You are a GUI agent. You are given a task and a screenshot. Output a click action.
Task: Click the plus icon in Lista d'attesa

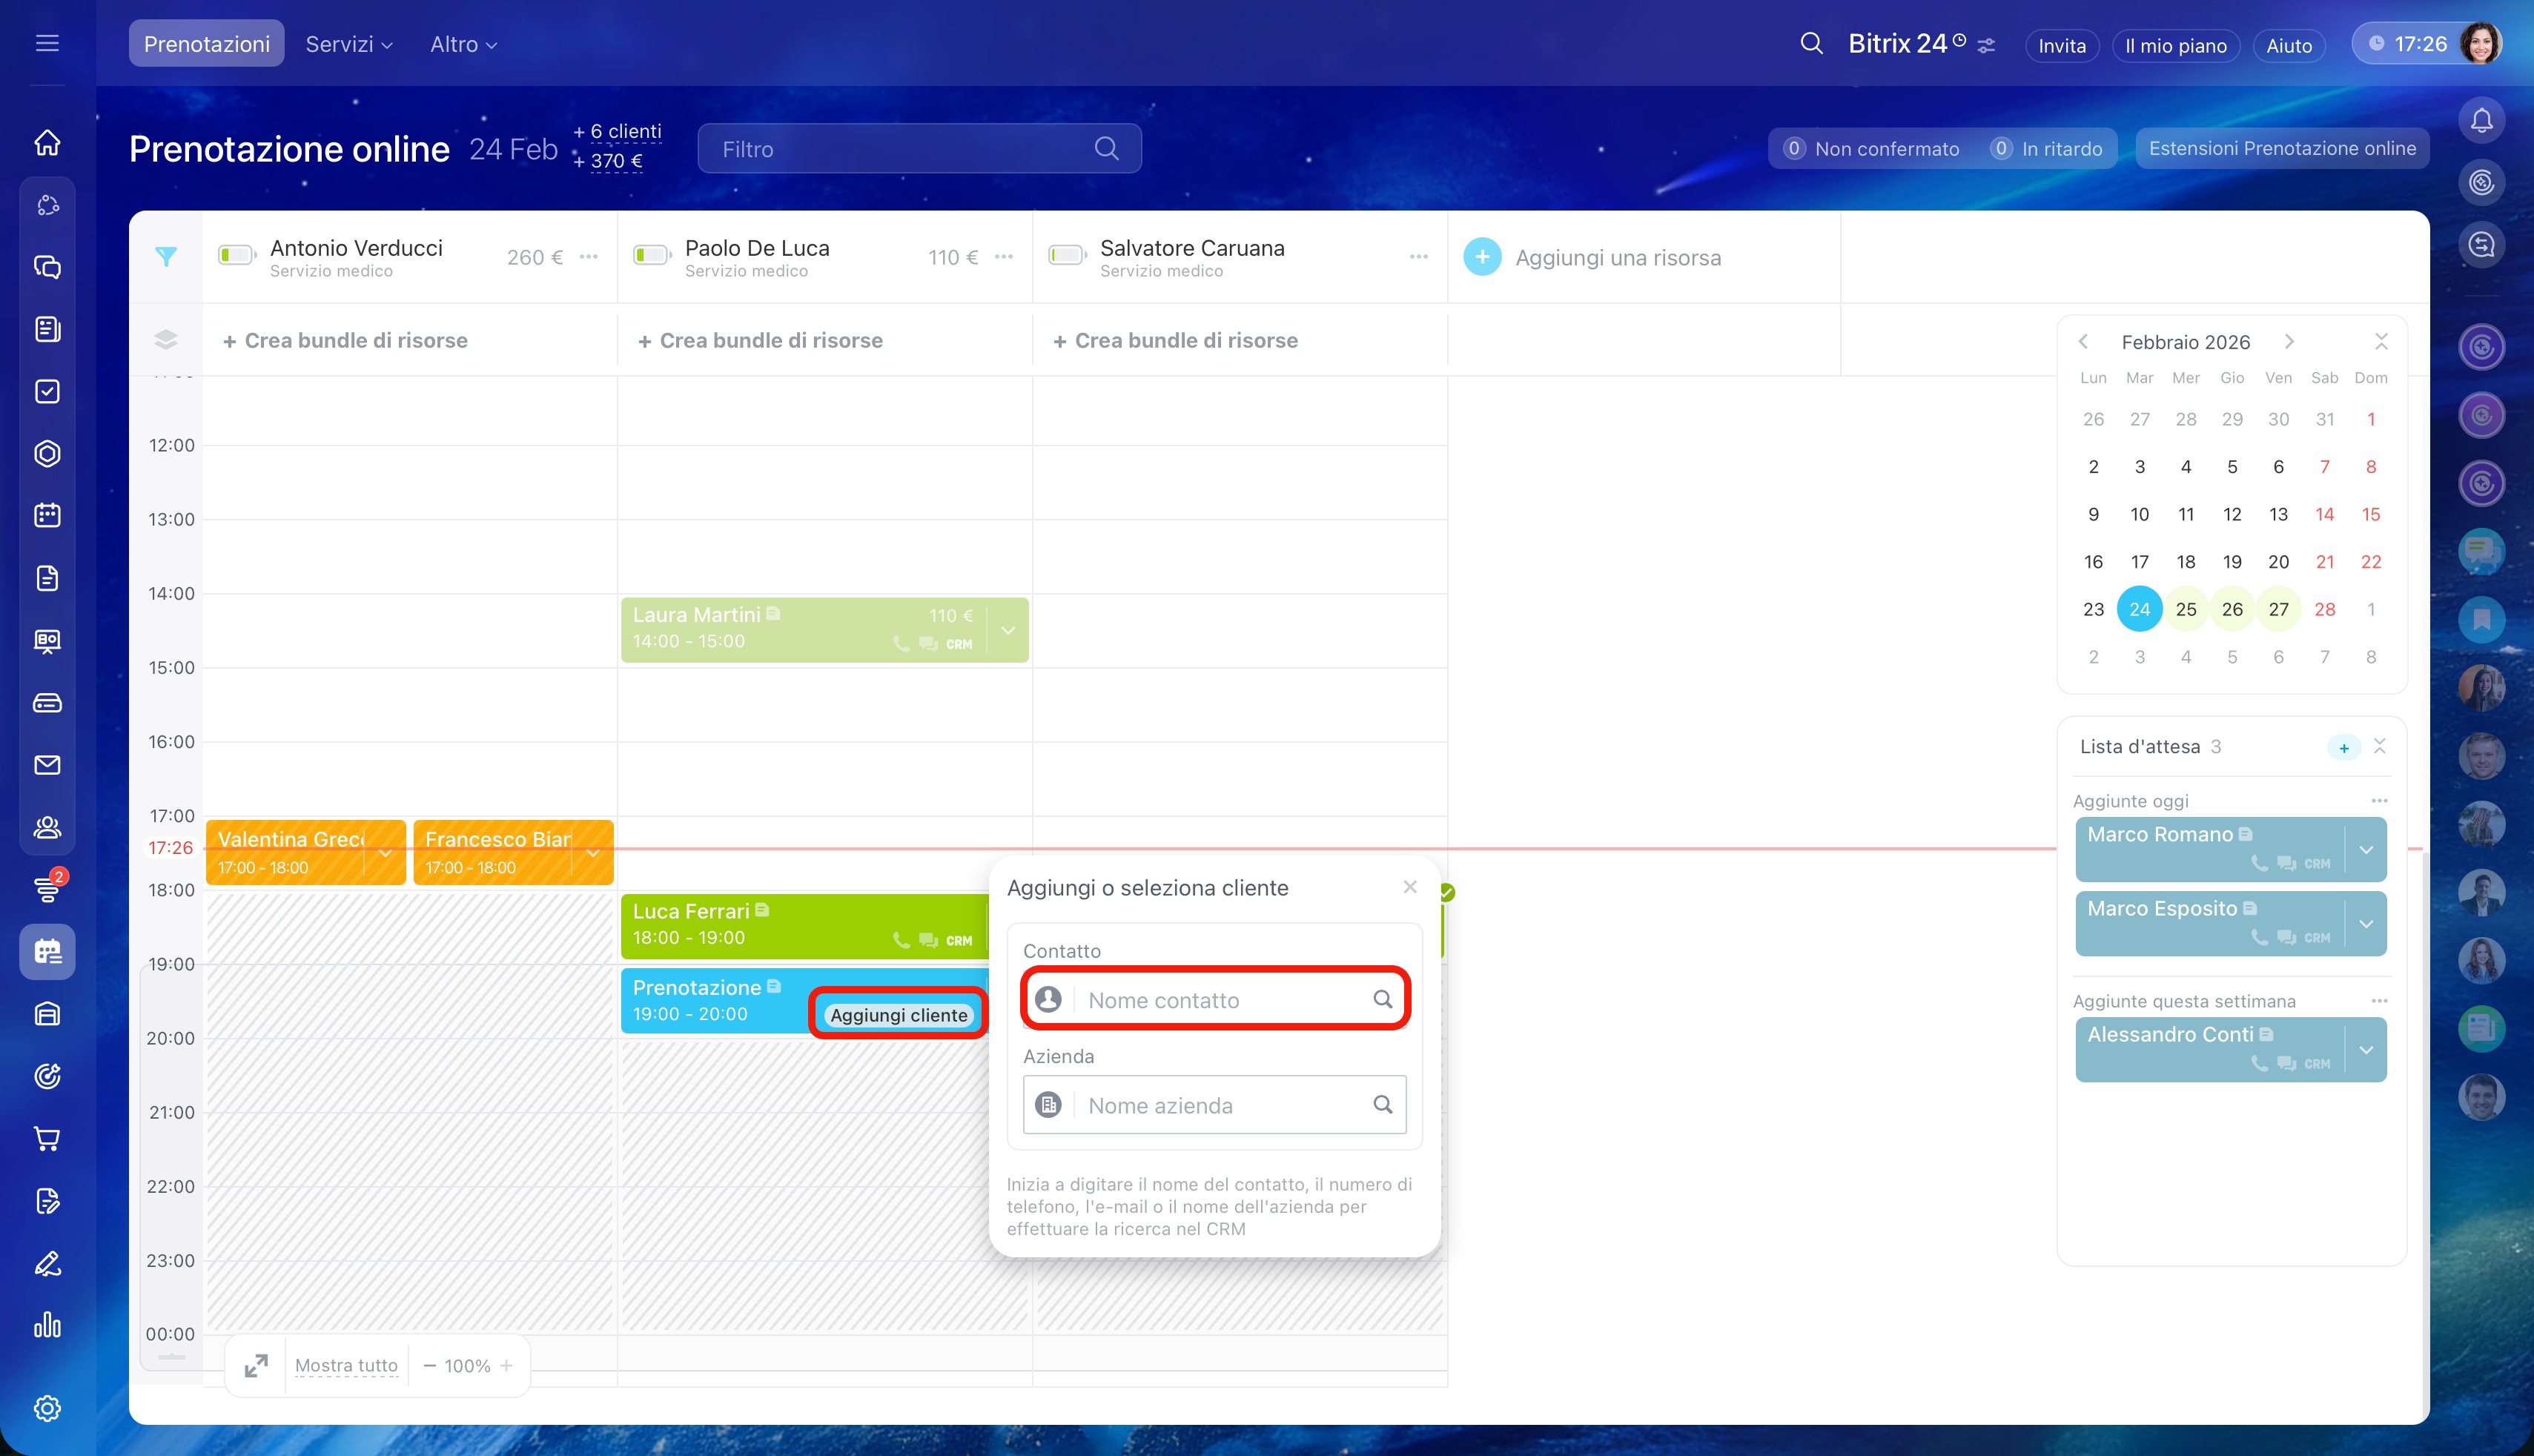(x=2343, y=747)
